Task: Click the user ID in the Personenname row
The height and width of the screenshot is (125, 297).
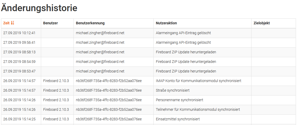Action: (x=109, y=100)
